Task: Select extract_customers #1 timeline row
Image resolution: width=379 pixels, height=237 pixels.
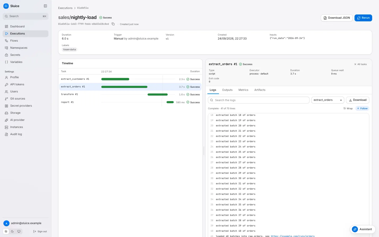Action: [130, 79]
